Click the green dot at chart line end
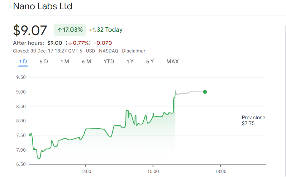This screenshot has height=178, width=286. 205,92
